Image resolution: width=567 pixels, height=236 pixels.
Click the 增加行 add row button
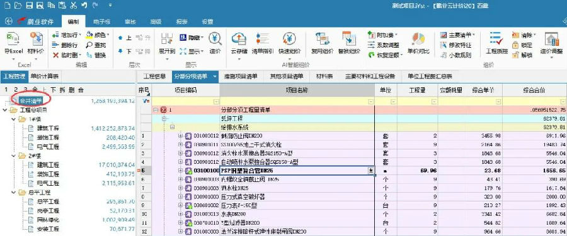[x=65, y=35]
